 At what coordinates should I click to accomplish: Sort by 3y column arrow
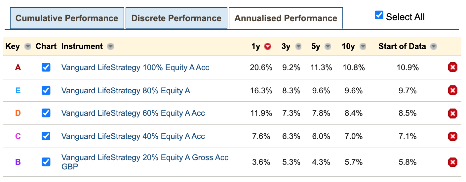click(298, 47)
